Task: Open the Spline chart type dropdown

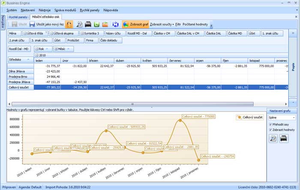Action: click(294, 117)
